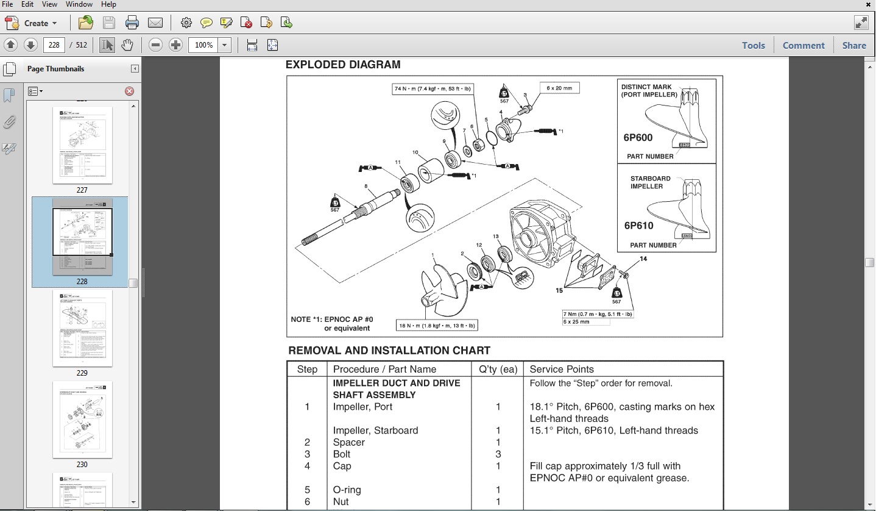Open the thumbnails options menu
Image resolution: width=876 pixels, height=511 pixels.
click(x=35, y=91)
